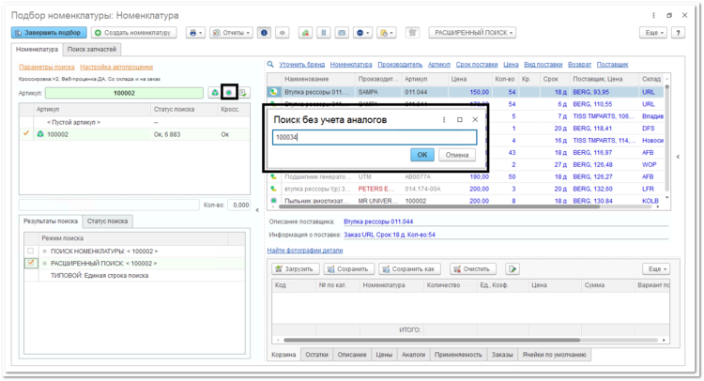
Task: Open the help question mark button
Action: tap(678, 33)
